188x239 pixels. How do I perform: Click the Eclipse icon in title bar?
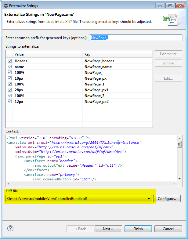click(x=6, y=6)
